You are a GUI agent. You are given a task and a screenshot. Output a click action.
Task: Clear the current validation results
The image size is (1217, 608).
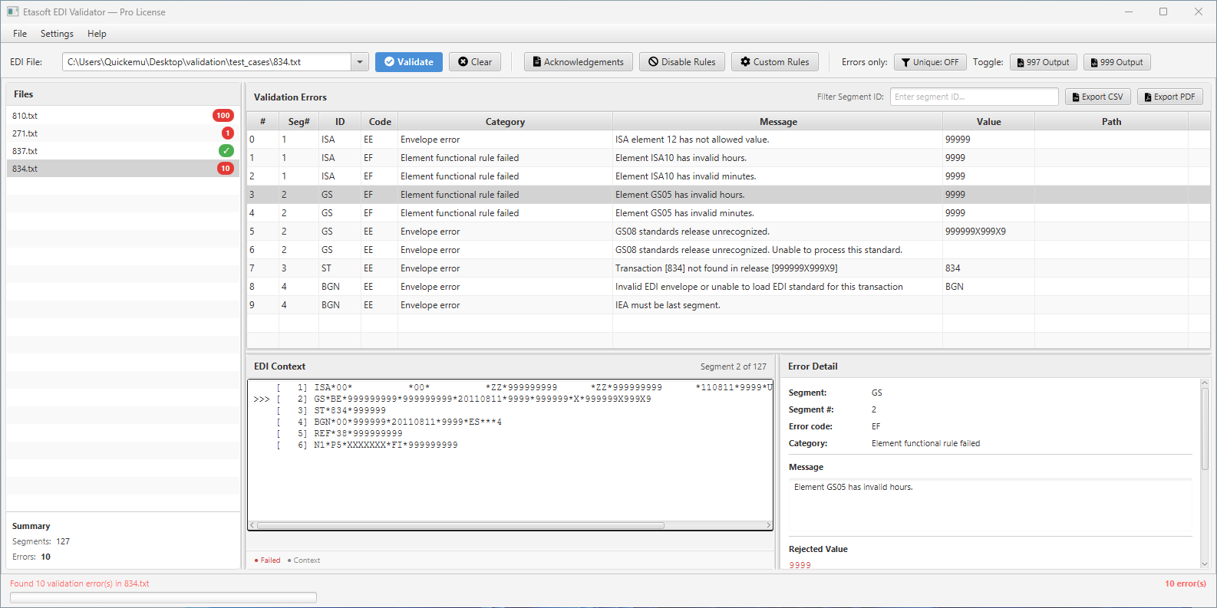click(475, 62)
